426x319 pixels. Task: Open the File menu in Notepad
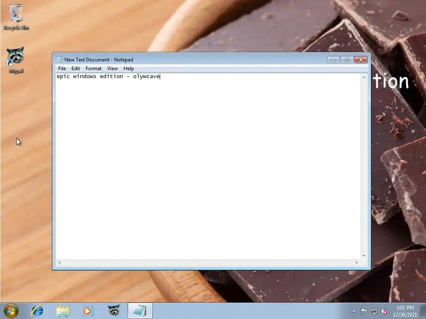(x=62, y=69)
